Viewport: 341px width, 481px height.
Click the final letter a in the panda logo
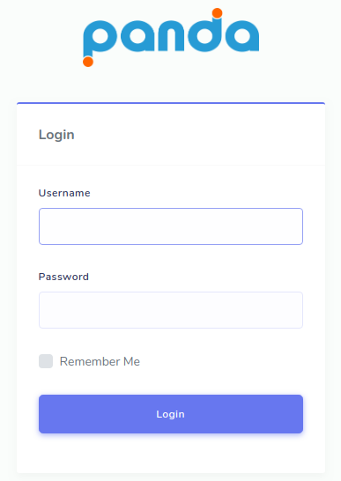pyautogui.click(x=242, y=35)
